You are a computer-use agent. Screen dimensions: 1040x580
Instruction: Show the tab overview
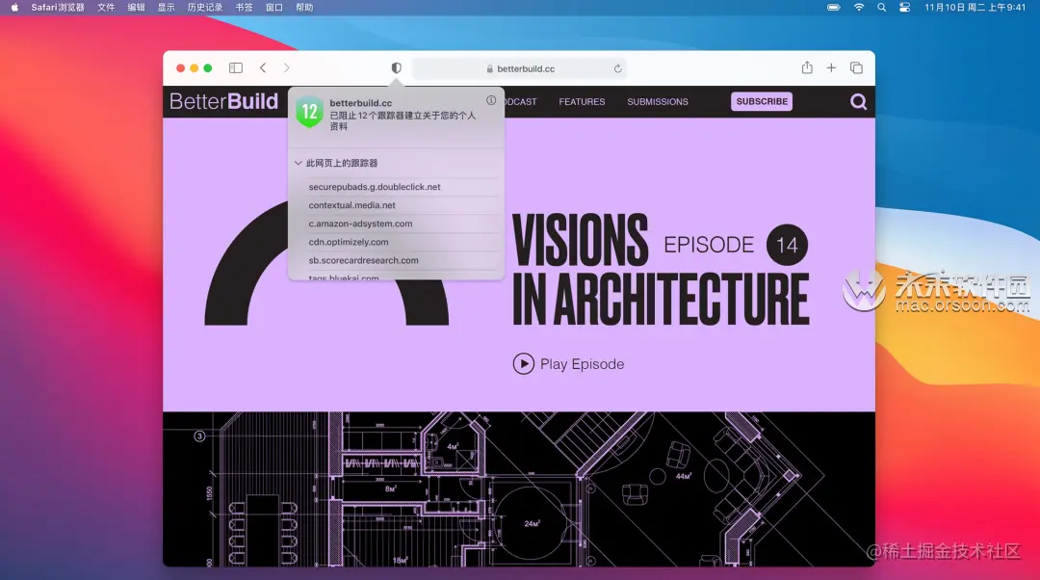pos(856,67)
